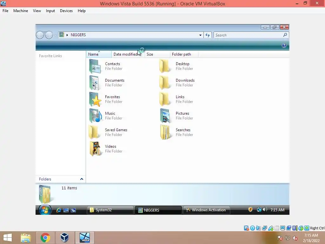This screenshot has height=244, width=325.
Task: Select the Saved Games folder icon
Action: 94,132
